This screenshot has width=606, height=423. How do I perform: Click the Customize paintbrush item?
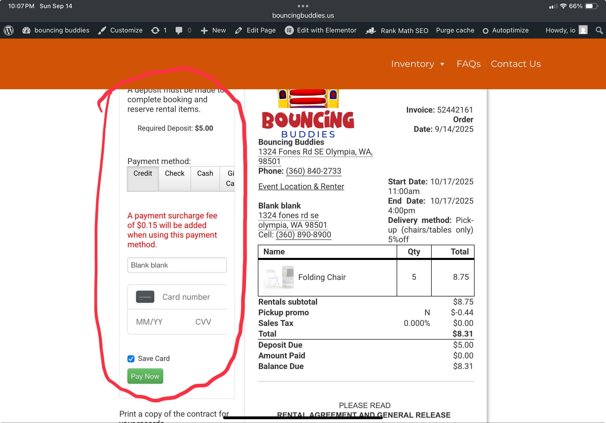click(120, 30)
